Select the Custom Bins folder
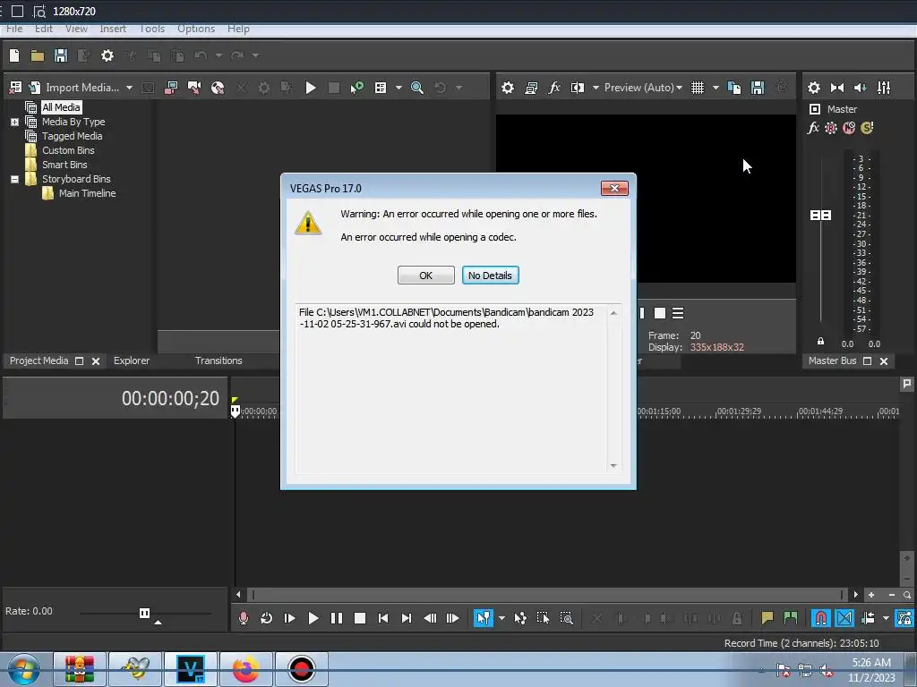Screen dimensions: 917x687 pyautogui.click(x=68, y=150)
